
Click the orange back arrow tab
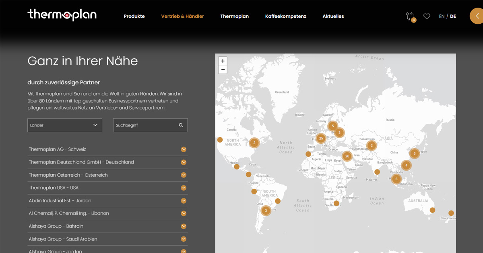(477, 16)
